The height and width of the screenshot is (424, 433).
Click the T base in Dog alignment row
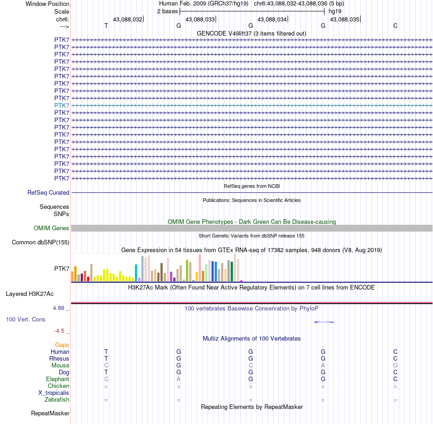(106, 372)
